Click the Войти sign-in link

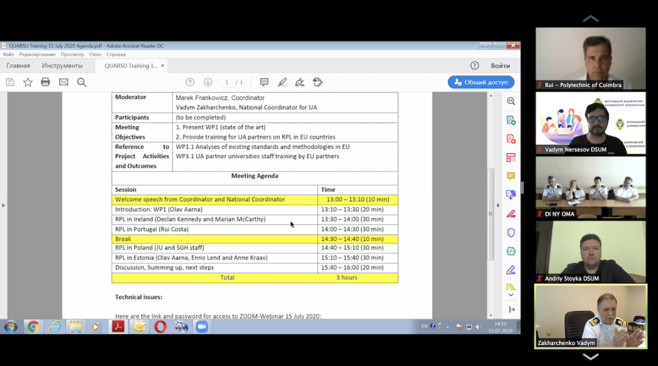click(x=500, y=66)
